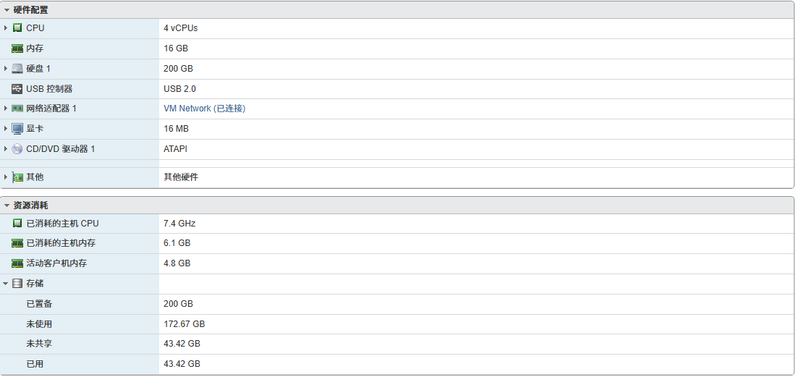Click the memory module icon beside 内存
The image size is (796, 377).
click(17, 48)
